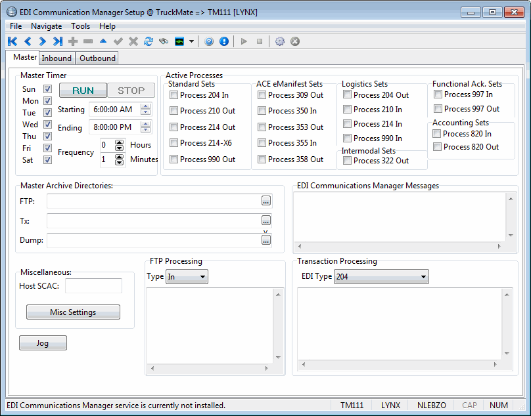Image resolution: width=531 pixels, height=416 pixels.
Task: Click the Host SCAC input field
Action: click(x=93, y=286)
